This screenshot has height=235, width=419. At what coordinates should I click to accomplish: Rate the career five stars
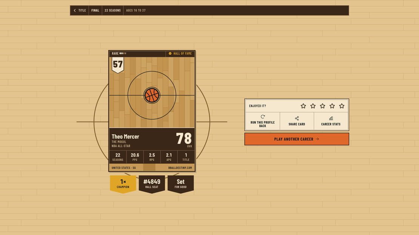342,106
